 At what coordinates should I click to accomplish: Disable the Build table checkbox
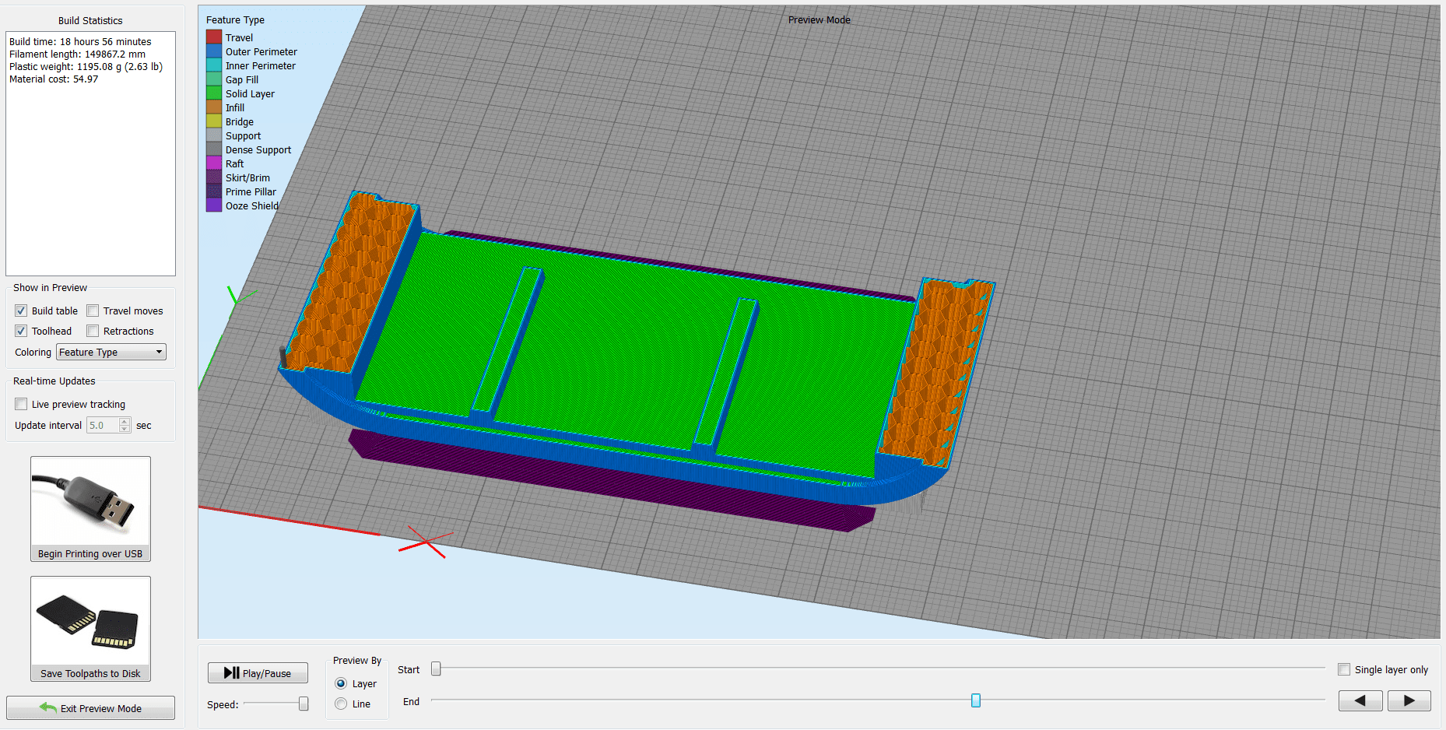tap(21, 311)
